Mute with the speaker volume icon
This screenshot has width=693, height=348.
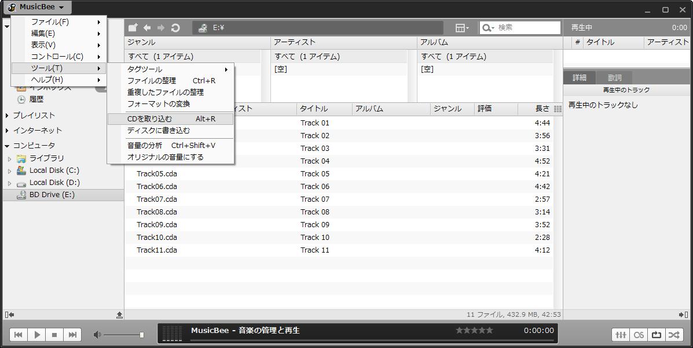(x=97, y=335)
